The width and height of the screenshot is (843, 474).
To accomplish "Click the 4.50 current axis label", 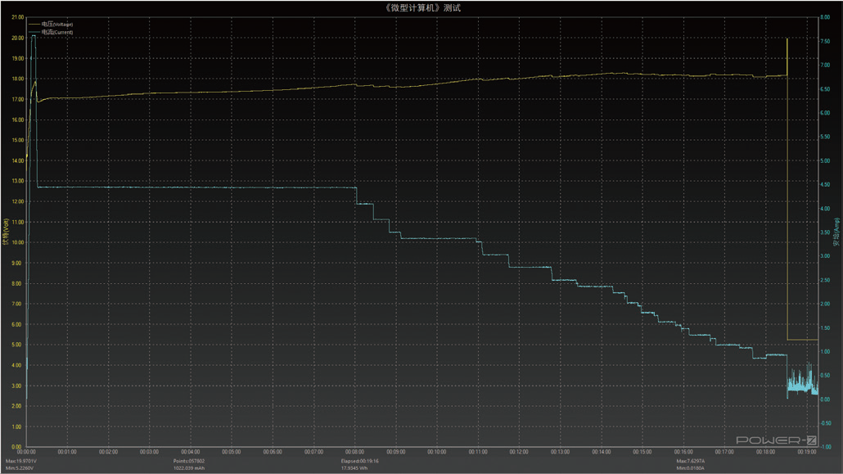I will point(825,184).
